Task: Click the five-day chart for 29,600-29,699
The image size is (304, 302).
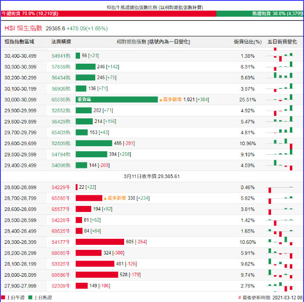Action: pyautogui.click(x=280, y=144)
